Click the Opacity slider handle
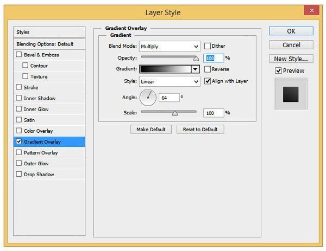The image size is (326, 251). tap(196, 59)
